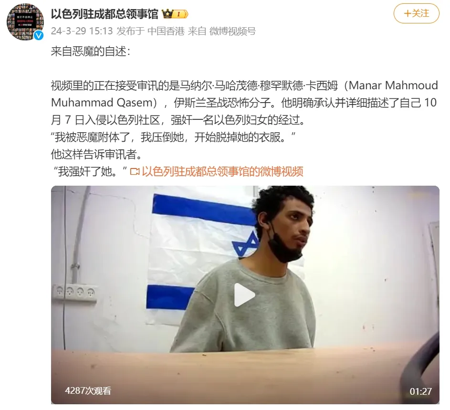Open the consulate's round profile avatar
This screenshot has width=450, height=410.
(x=25, y=22)
